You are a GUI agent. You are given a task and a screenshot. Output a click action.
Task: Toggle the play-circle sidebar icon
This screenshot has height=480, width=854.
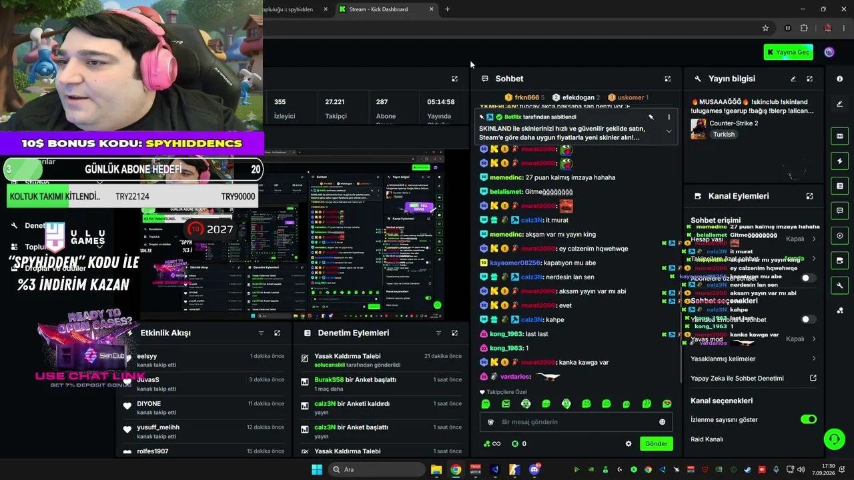click(x=839, y=236)
